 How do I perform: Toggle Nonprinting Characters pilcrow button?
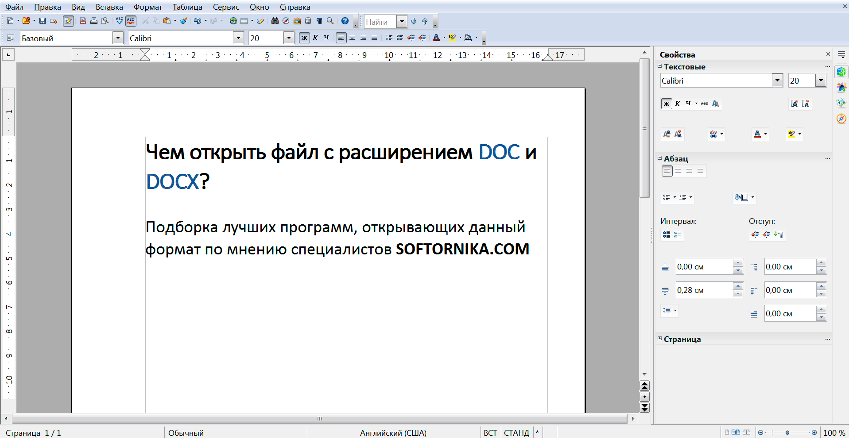point(319,21)
